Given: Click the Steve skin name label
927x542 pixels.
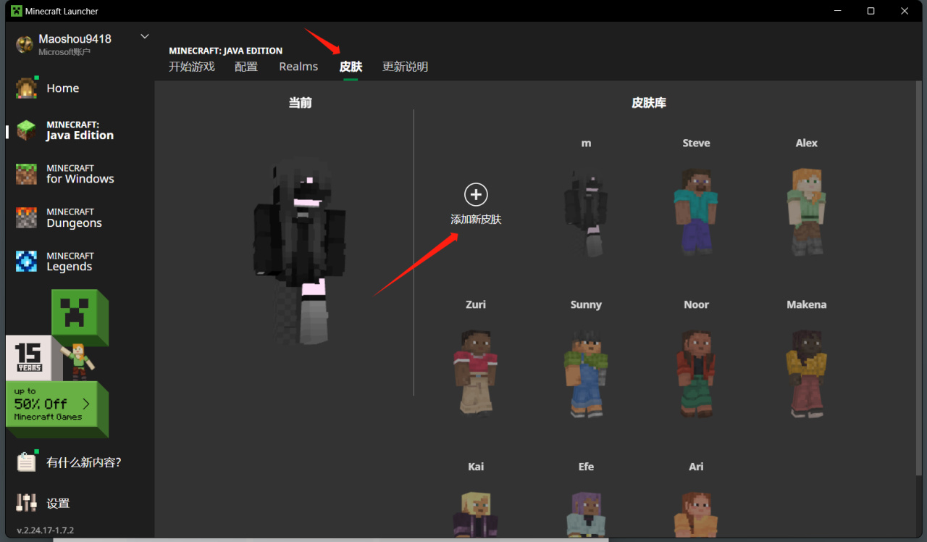Looking at the screenshot, I should 696,143.
